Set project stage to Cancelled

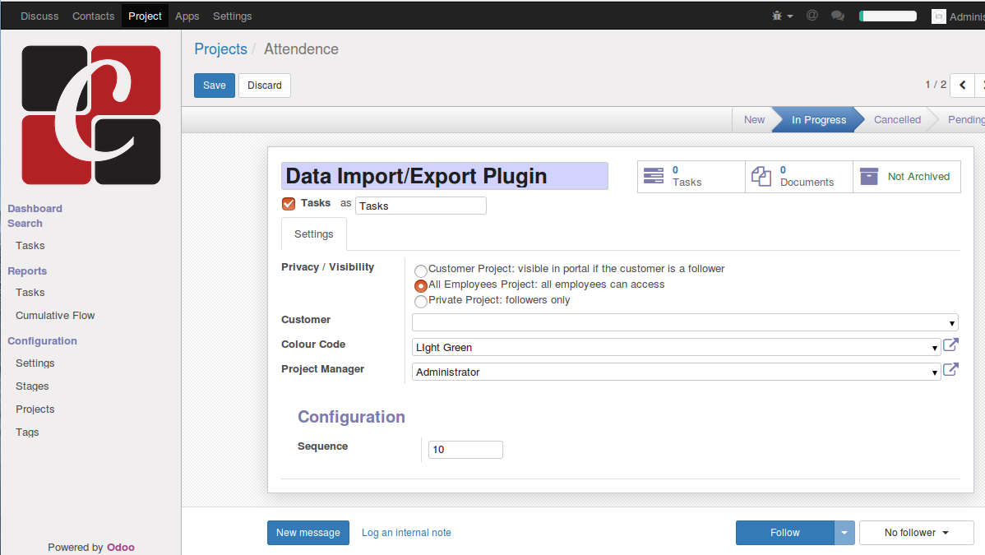click(x=896, y=120)
